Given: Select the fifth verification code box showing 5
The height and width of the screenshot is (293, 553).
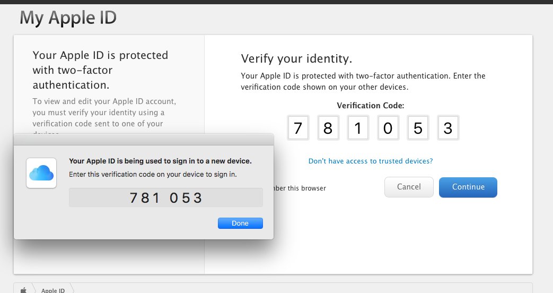Looking at the screenshot, I should pos(418,128).
